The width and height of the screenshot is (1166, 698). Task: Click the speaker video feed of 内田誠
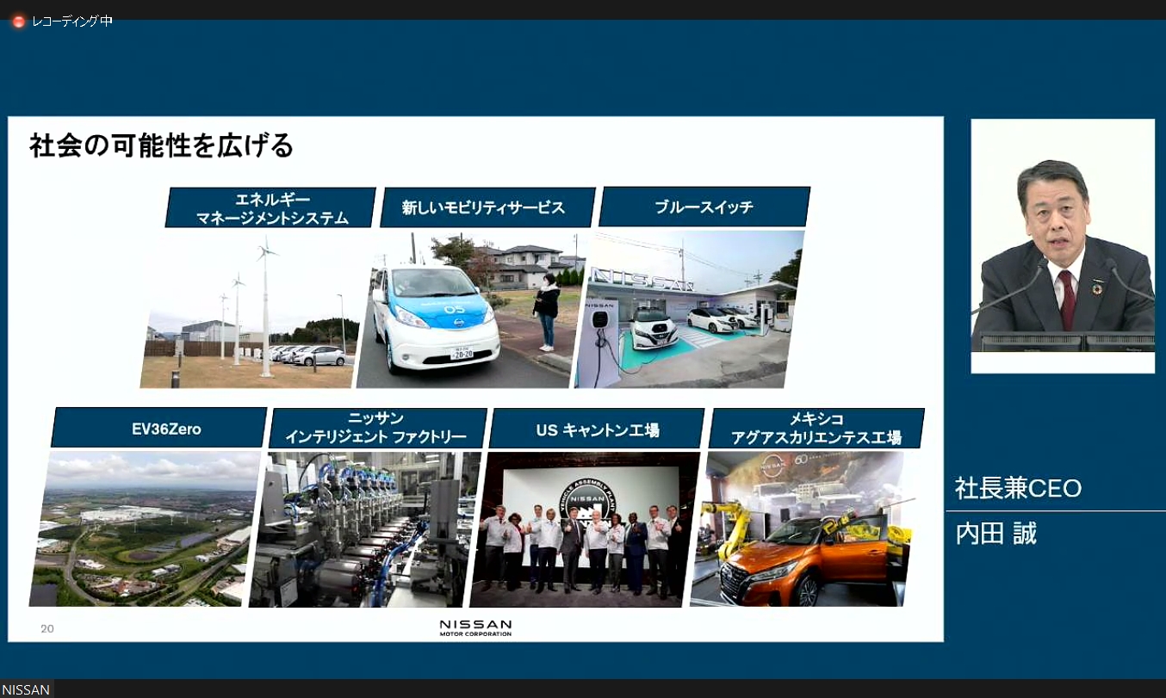[1063, 244]
